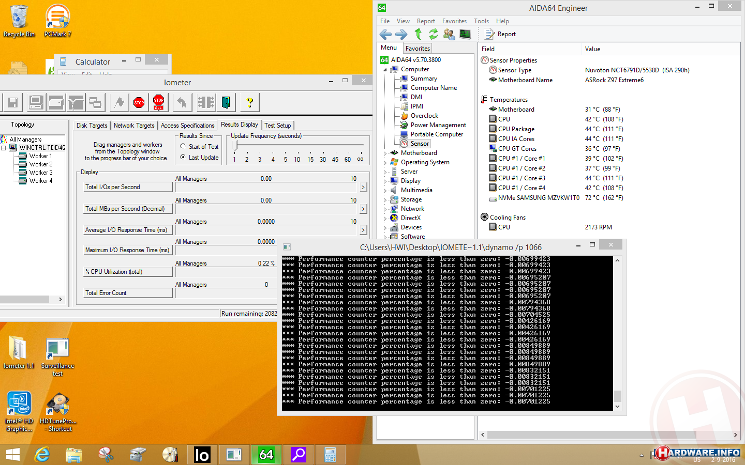This screenshot has height=465, width=745.
Task: Select the Recycle Bin desktop icon
Action: click(x=19, y=21)
